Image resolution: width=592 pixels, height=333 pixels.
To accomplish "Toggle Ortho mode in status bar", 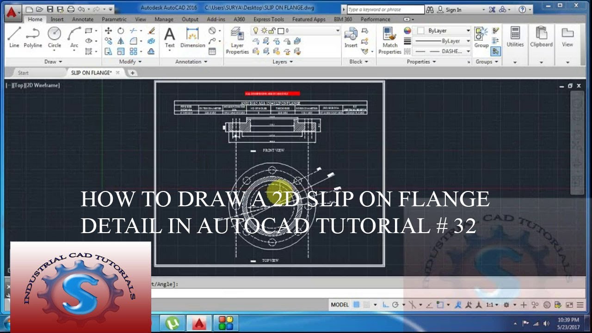I will coord(386,305).
